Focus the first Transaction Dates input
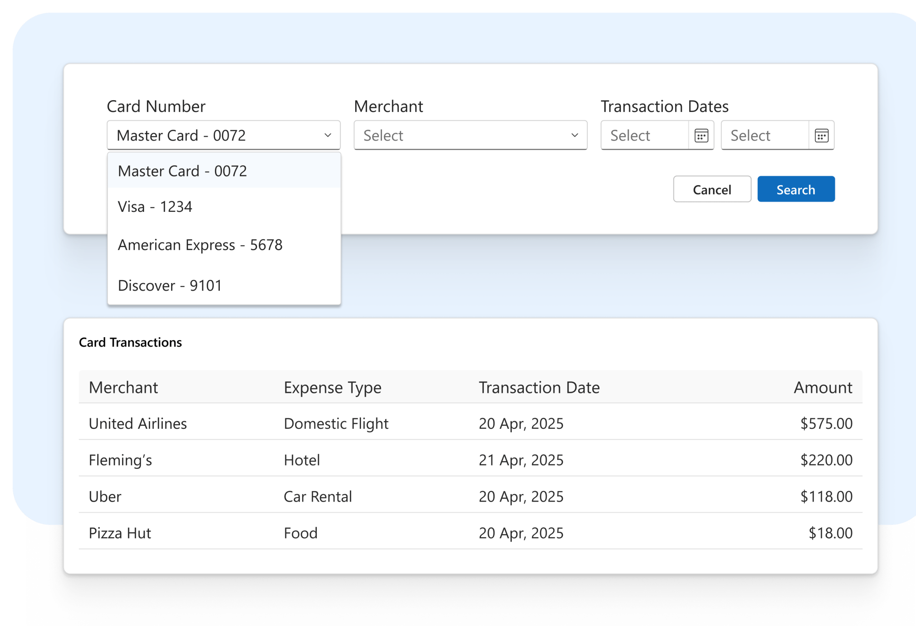 (x=644, y=135)
